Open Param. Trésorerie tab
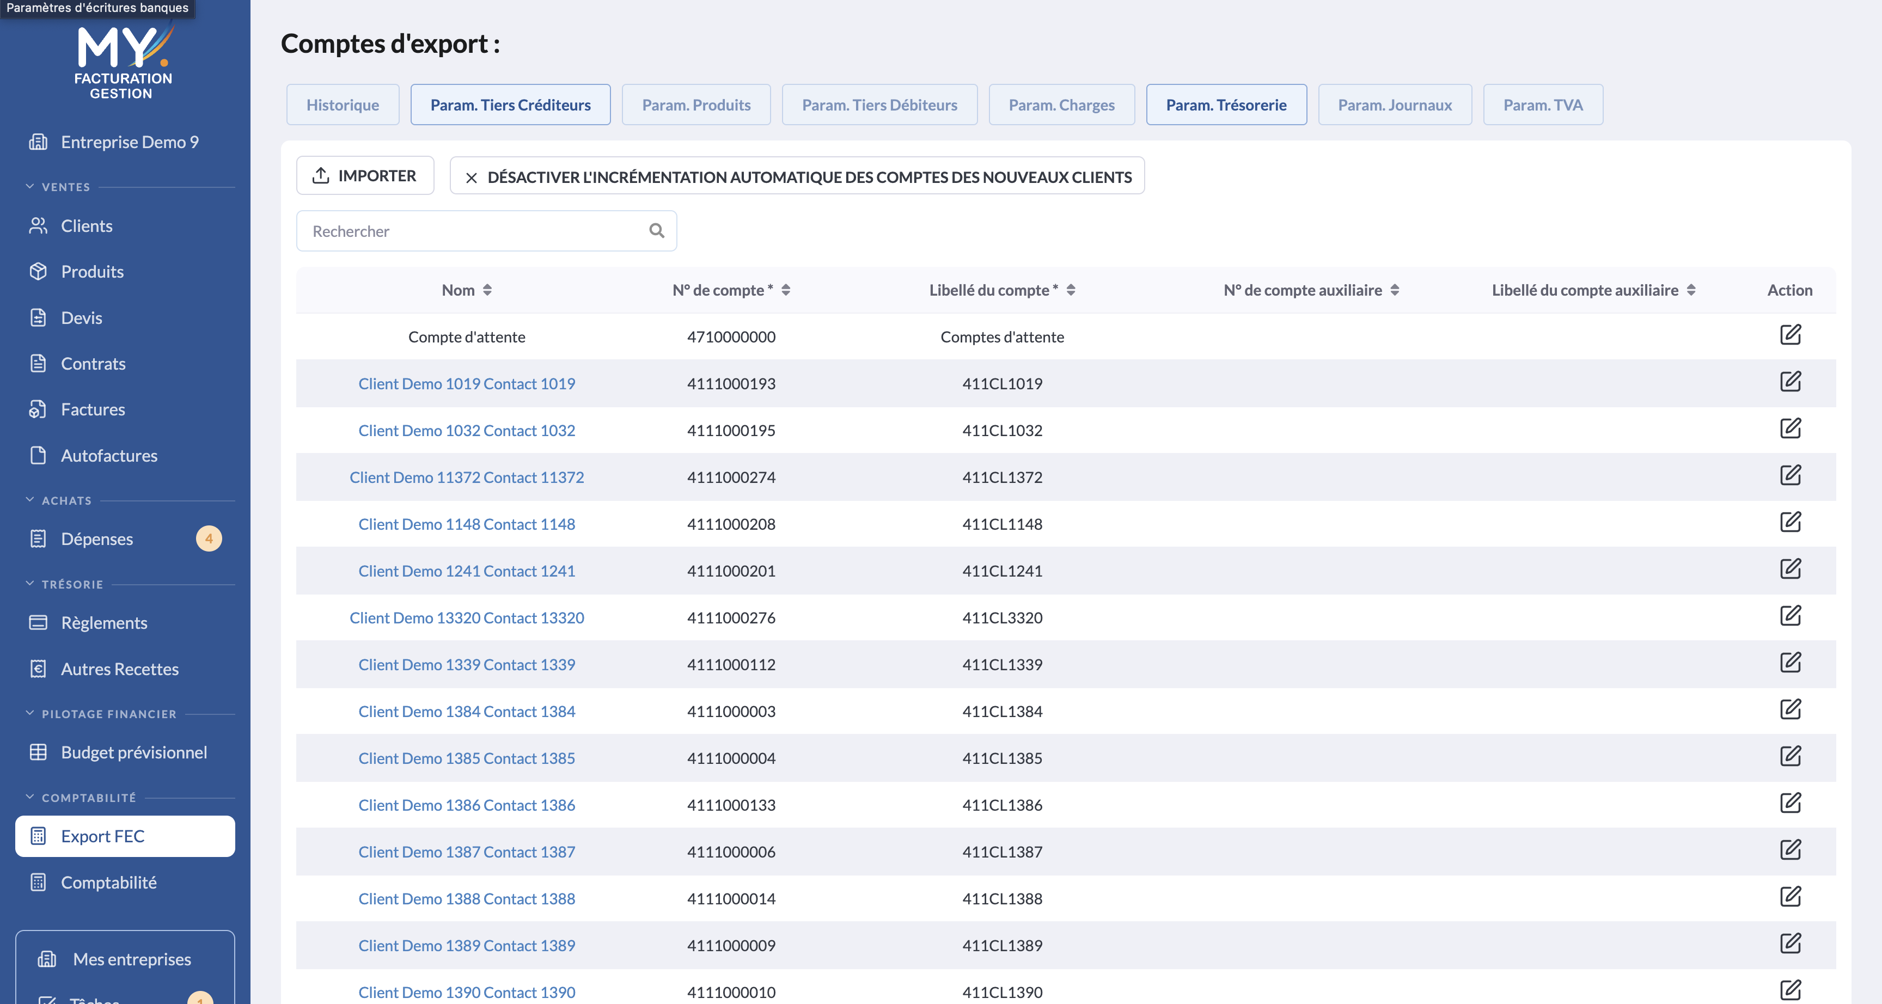Viewport: 1882px width, 1004px height. [1226, 105]
